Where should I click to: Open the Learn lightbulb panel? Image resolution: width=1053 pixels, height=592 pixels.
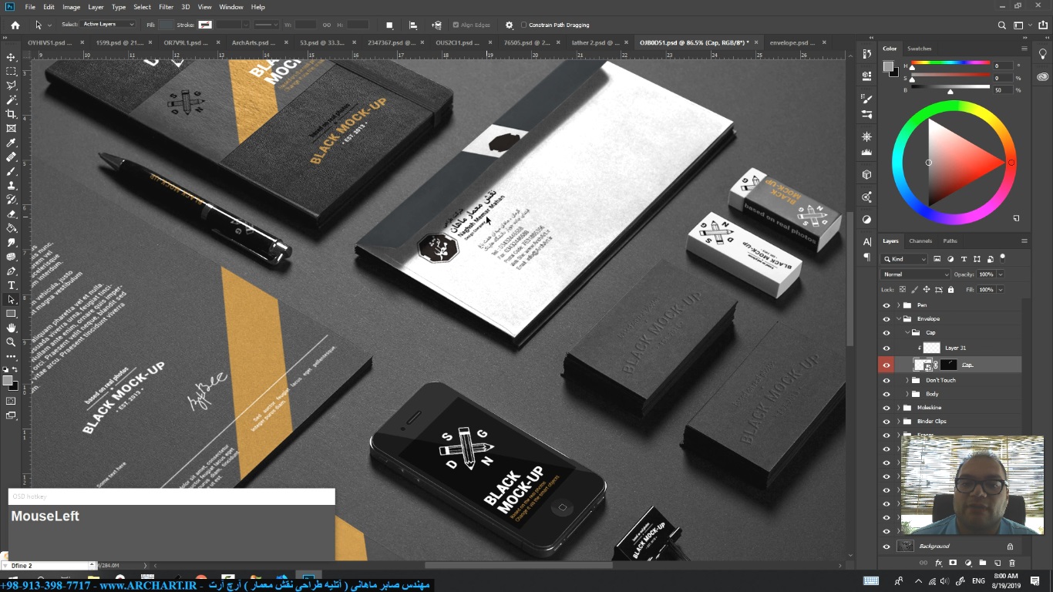point(1042,54)
